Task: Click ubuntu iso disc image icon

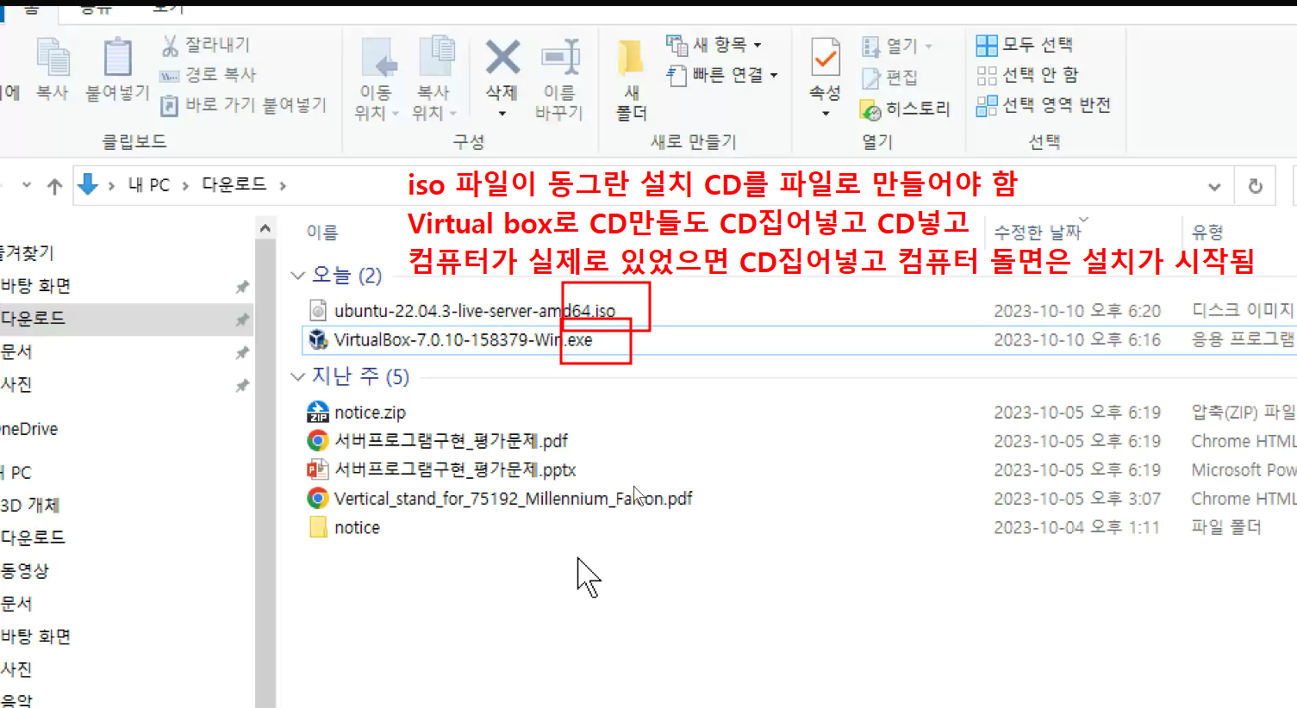Action: [318, 311]
